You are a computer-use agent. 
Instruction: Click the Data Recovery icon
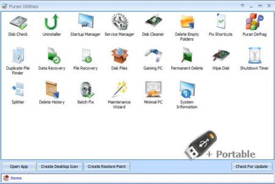54,56
